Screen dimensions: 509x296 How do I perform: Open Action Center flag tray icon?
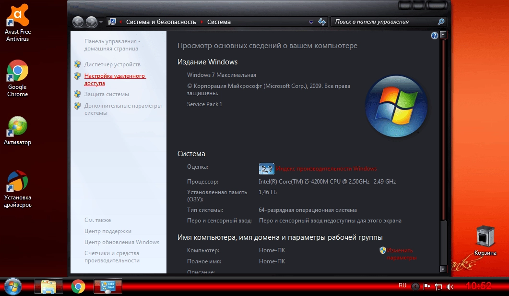click(x=427, y=286)
